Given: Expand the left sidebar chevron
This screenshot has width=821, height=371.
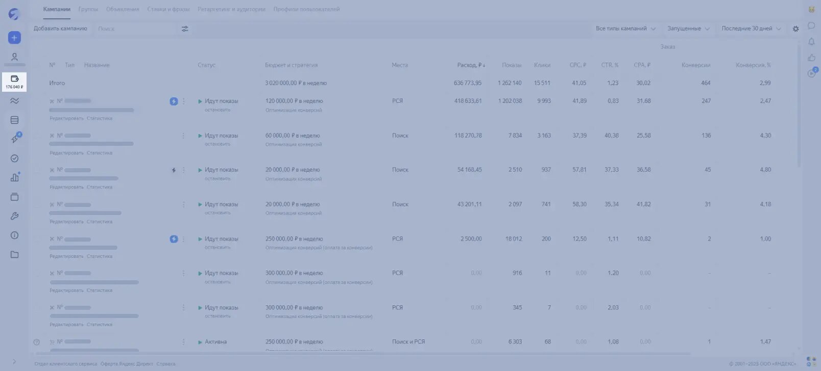Looking at the screenshot, I should point(14,361).
